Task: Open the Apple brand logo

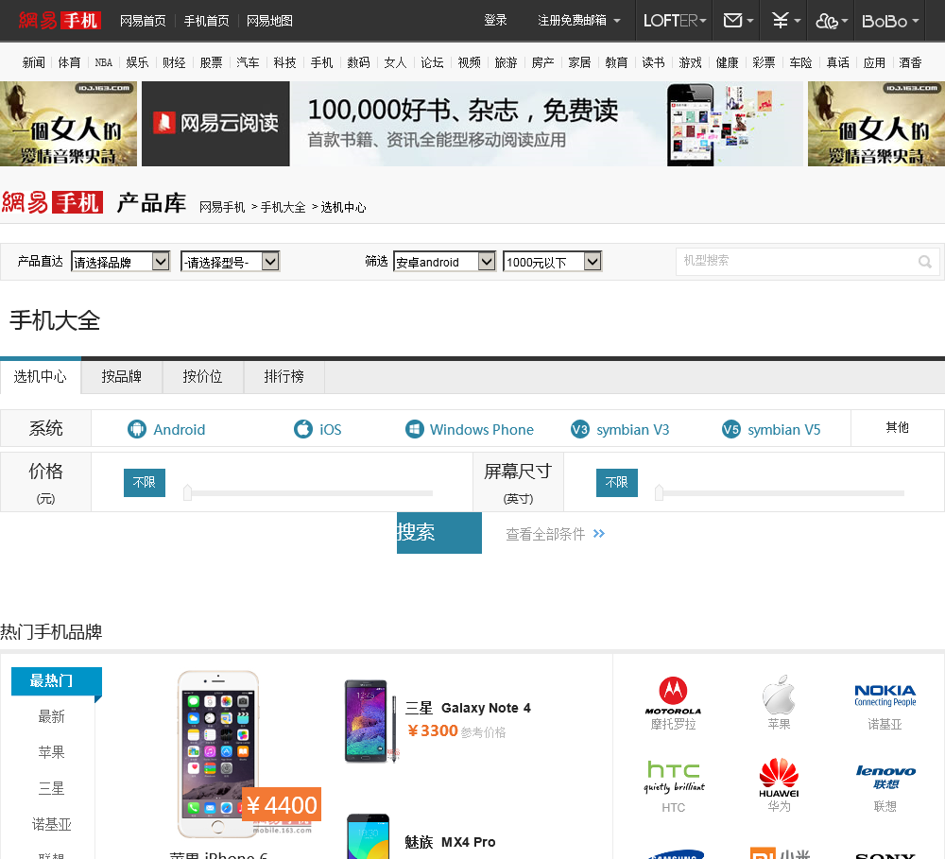Action: [x=779, y=695]
